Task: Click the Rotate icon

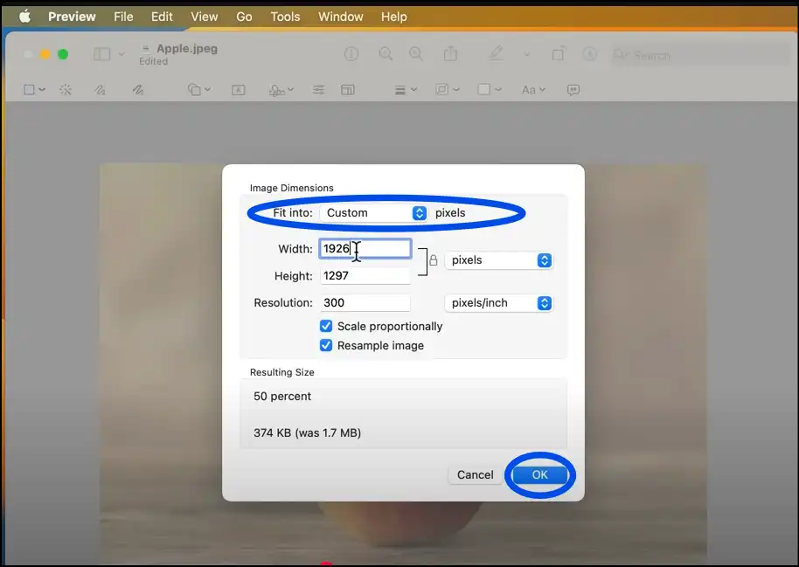Action: tap(559, 53)
